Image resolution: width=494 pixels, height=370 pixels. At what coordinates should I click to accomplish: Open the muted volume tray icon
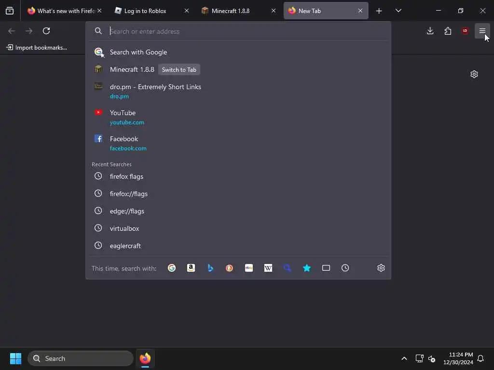point(432,358)
